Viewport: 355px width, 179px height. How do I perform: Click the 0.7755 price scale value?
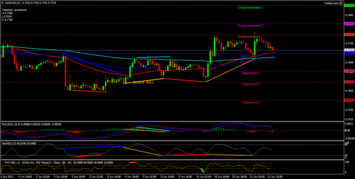coord(349,44)
